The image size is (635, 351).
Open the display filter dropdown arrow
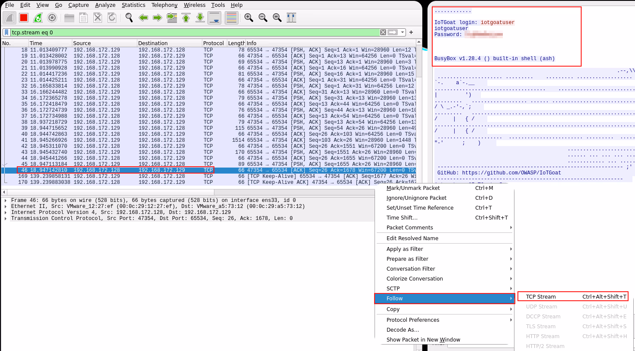[403, 32]
